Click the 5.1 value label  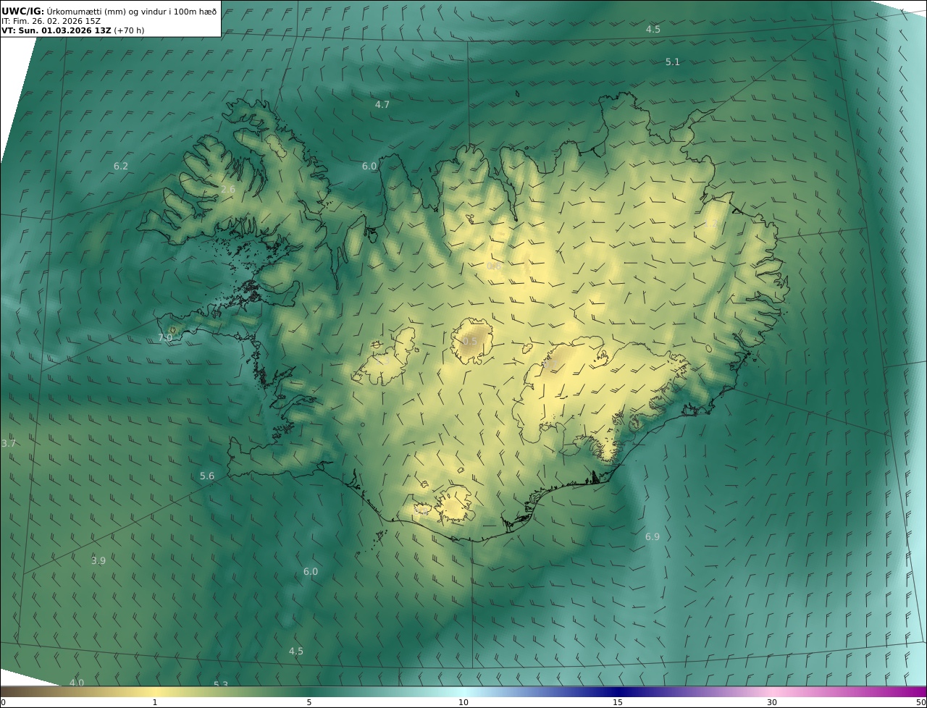[x=673, y=62]
